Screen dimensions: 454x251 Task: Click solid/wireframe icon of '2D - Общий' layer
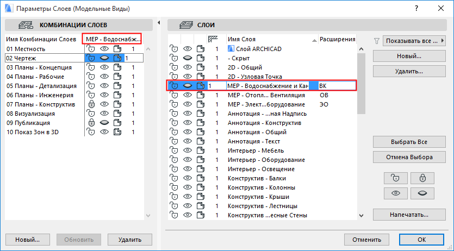[x=201, y=67]
